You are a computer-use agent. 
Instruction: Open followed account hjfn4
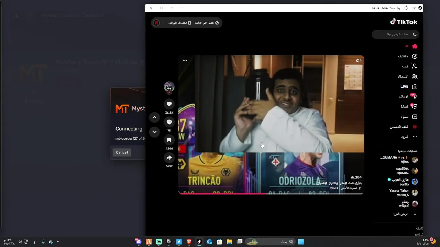pos(399,160)
